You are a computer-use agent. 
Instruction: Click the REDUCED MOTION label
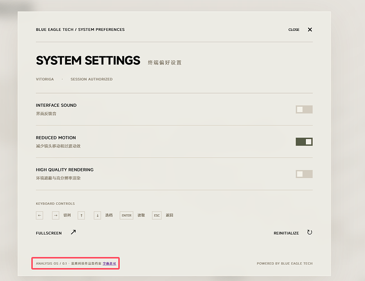pyautogui.click(x=56, y=138)
